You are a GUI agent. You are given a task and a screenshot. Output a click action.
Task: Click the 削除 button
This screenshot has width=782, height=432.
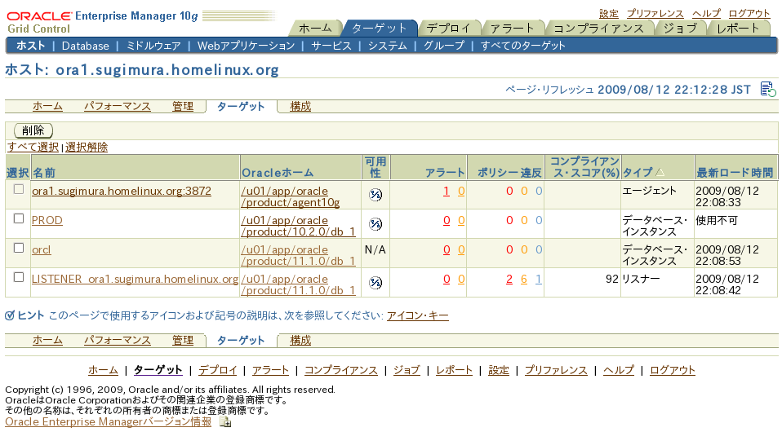(33, 130)
